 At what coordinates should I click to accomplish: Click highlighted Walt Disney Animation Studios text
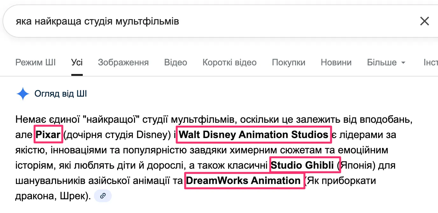253,135
